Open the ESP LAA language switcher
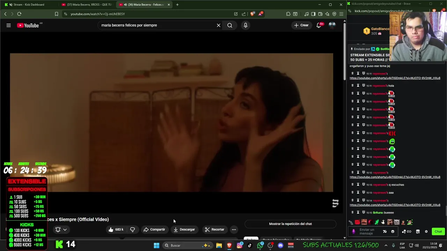Image resolution: width=447 pixels, height=251 pixels. (x=402, y=245)
